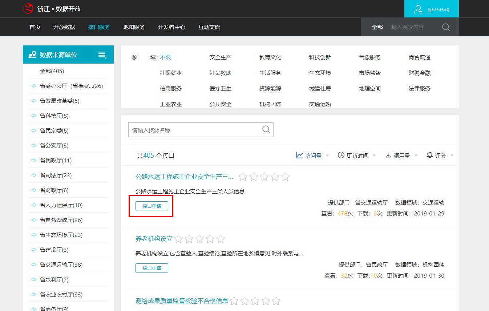The width and height of the screenshot is (489, 311).
Task: Click the 评分 badge icon
Action: point(430,155)
